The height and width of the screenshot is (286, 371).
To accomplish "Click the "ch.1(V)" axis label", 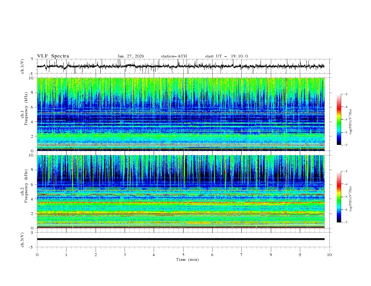I will pyautogui.click(x=22, y=66).
